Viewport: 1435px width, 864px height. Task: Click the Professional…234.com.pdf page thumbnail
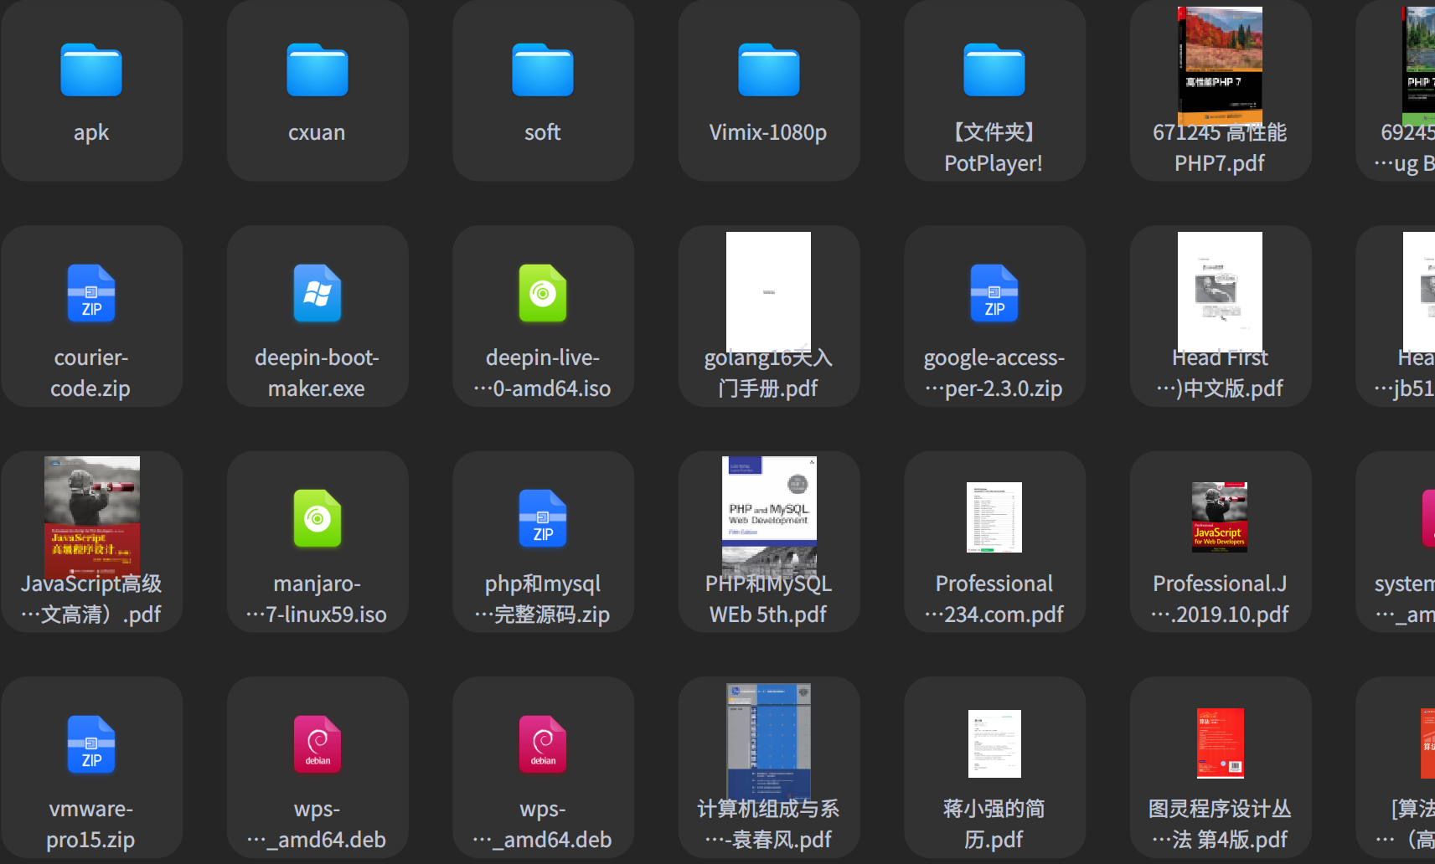(994, 517)
